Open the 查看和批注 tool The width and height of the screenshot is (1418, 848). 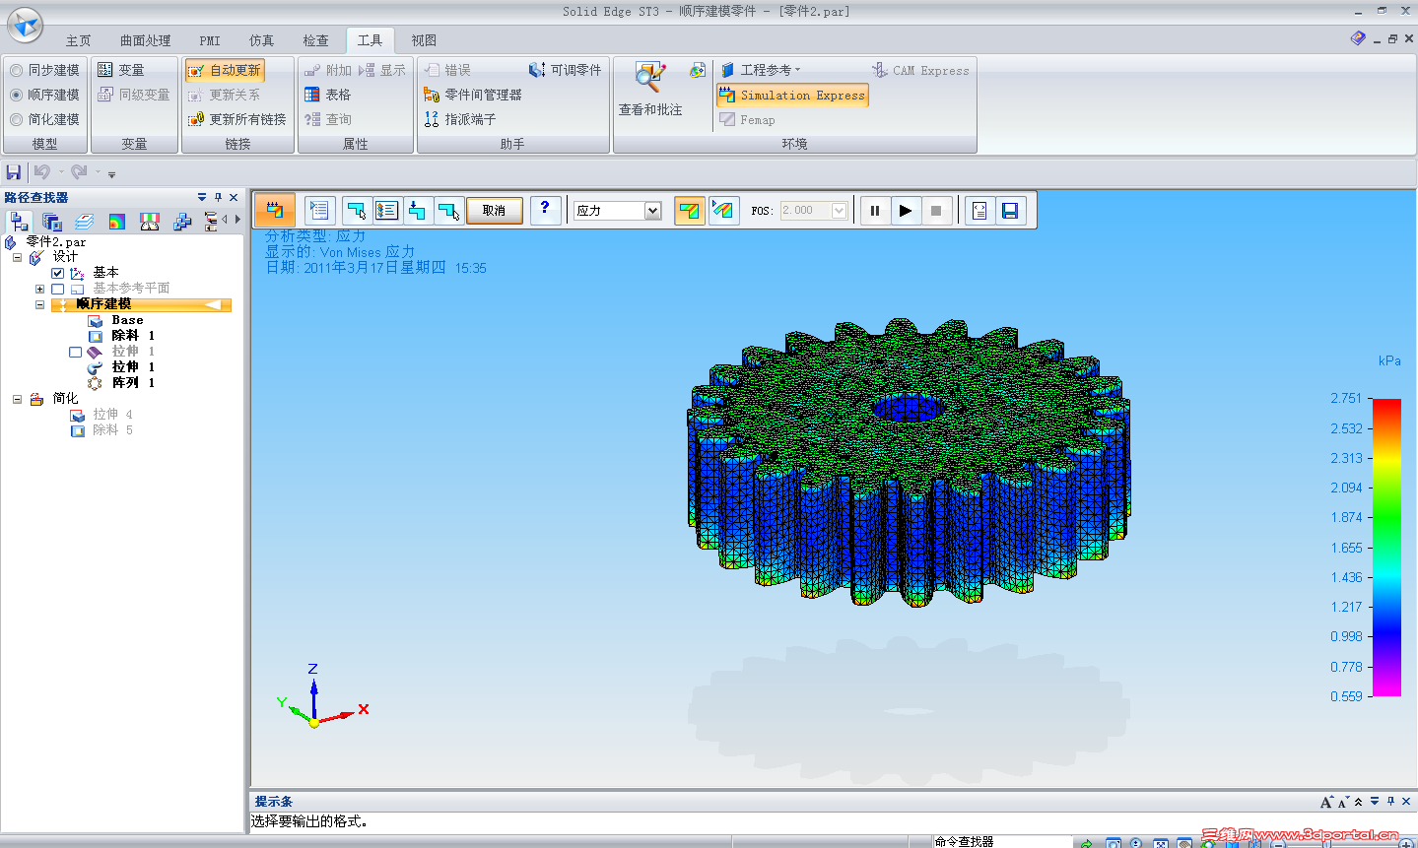click(650, 90)
